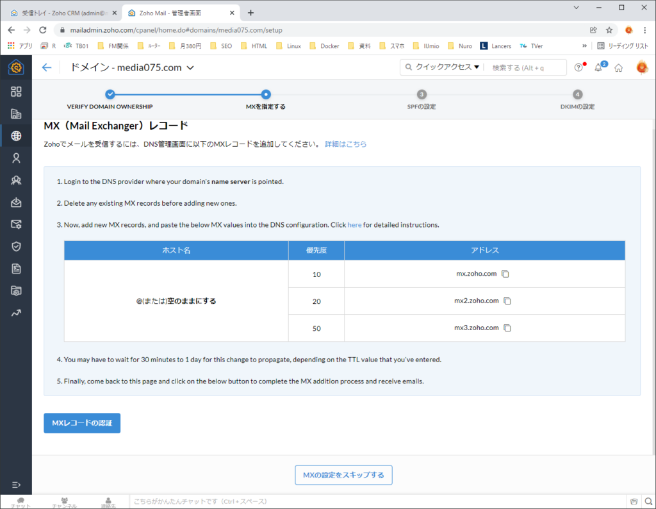Open the folder-gear admin icon in sidebar
Viewport: 656px width, 509px height.
pyautogui.click(x=16, y=291)
